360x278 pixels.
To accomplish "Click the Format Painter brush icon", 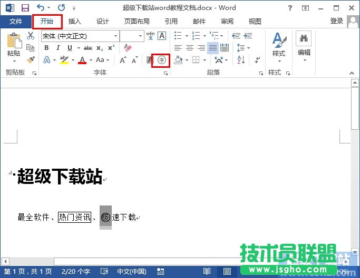I will [31, 60].
